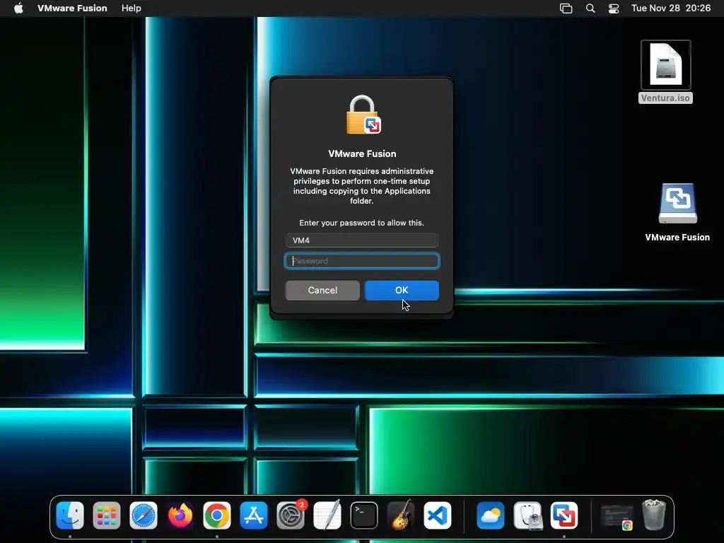Screen dimensions: 724x543
Task: Open Visual Studio Code from the Dock
Action: (437, 515)
